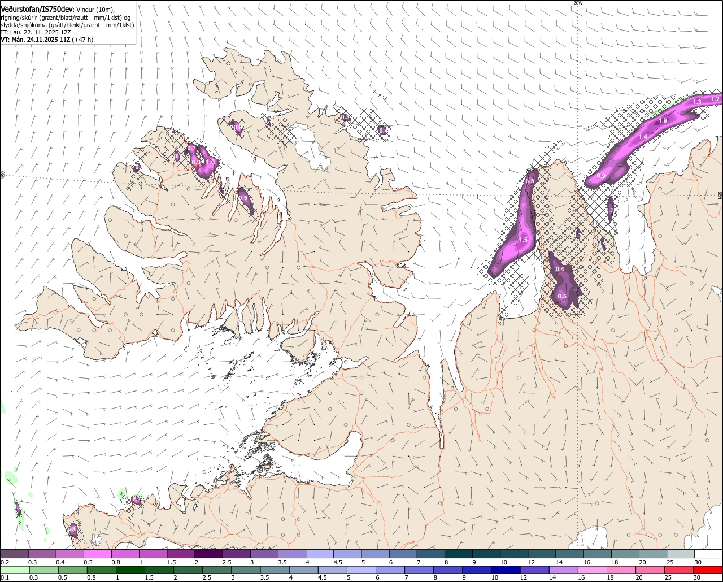Select the 'slydda/snjókoma' legend description line
This screenshot has height=582, width=723.
click(x=67, y=25)
